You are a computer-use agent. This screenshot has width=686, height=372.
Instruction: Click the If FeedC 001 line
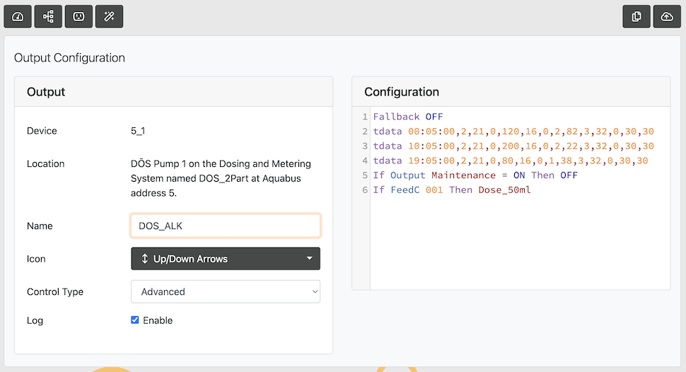(x=451, y=190)
